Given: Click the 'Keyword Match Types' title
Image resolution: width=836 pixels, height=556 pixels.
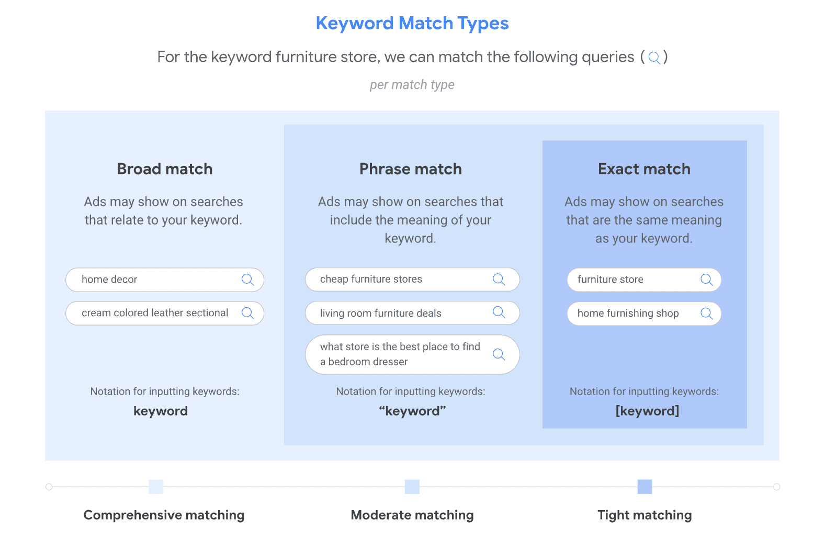Looking at the screenshot, I should 412,24.
